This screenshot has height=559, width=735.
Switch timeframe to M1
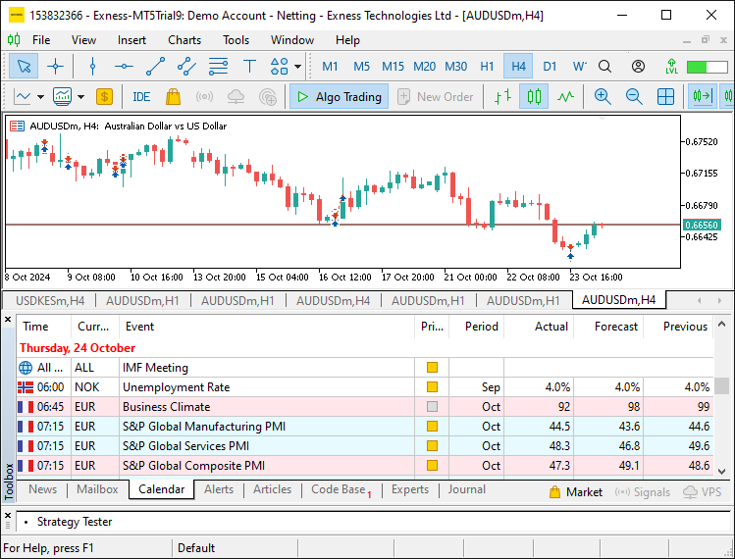(x=330, y=66)
